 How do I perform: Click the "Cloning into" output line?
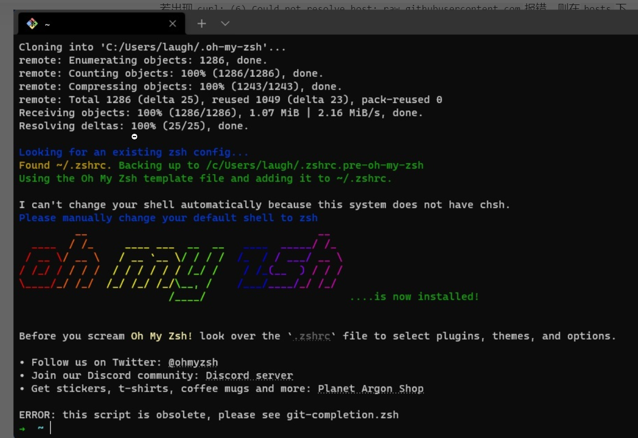(152, 48)
